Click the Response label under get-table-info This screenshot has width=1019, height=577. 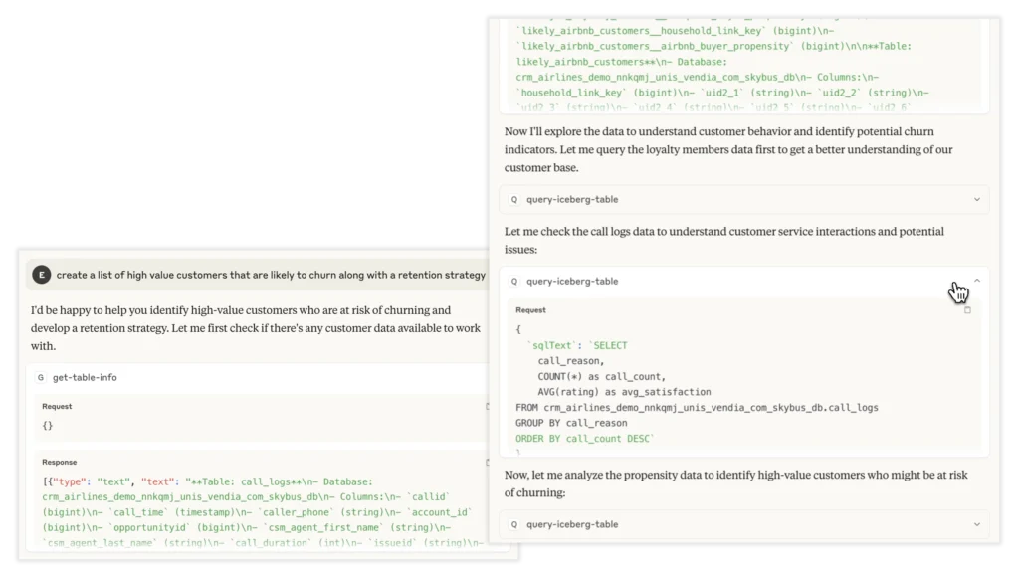pos(59,462)
